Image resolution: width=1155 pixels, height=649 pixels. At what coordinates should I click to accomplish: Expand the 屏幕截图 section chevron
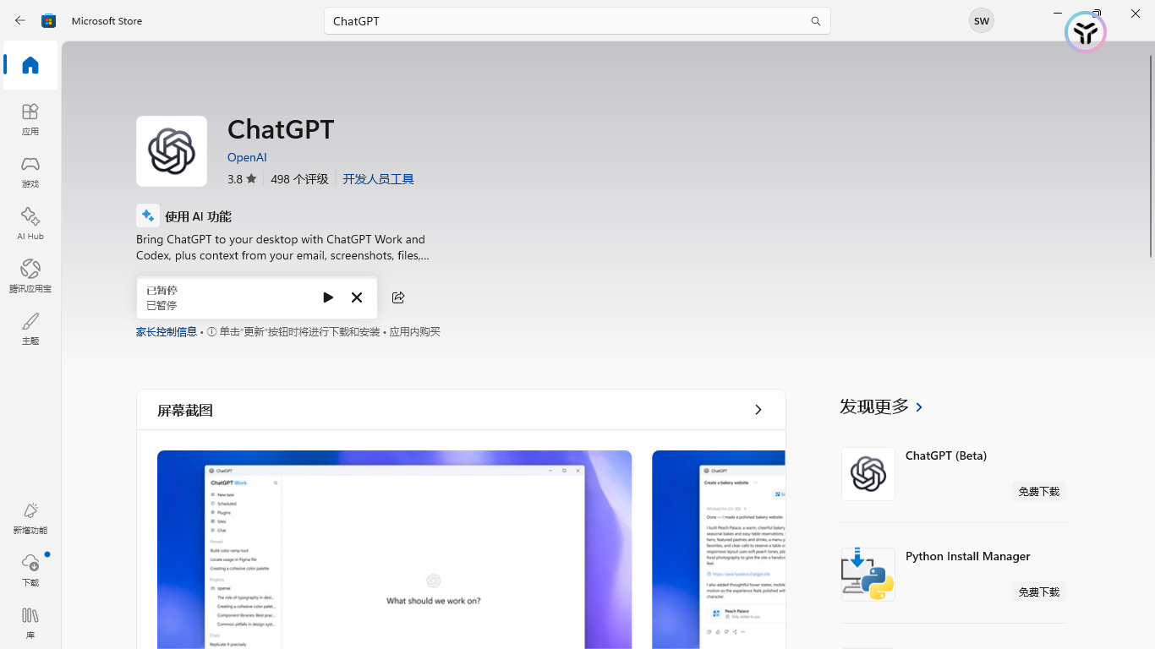point(758,410)
